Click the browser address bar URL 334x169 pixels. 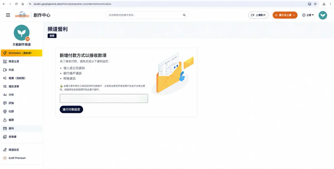(72, 4)
